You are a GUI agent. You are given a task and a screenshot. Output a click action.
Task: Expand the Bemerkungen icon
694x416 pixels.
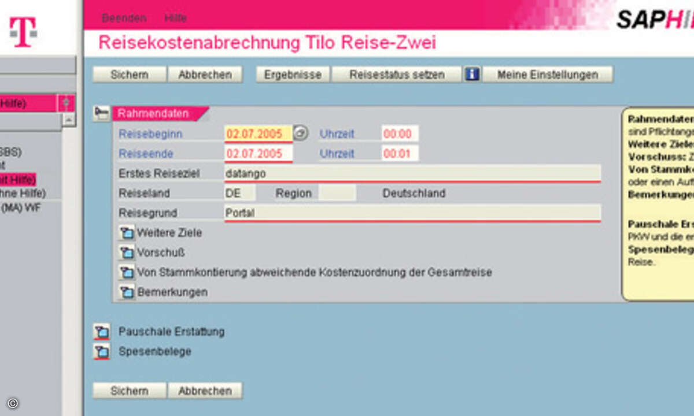[126, 292]
